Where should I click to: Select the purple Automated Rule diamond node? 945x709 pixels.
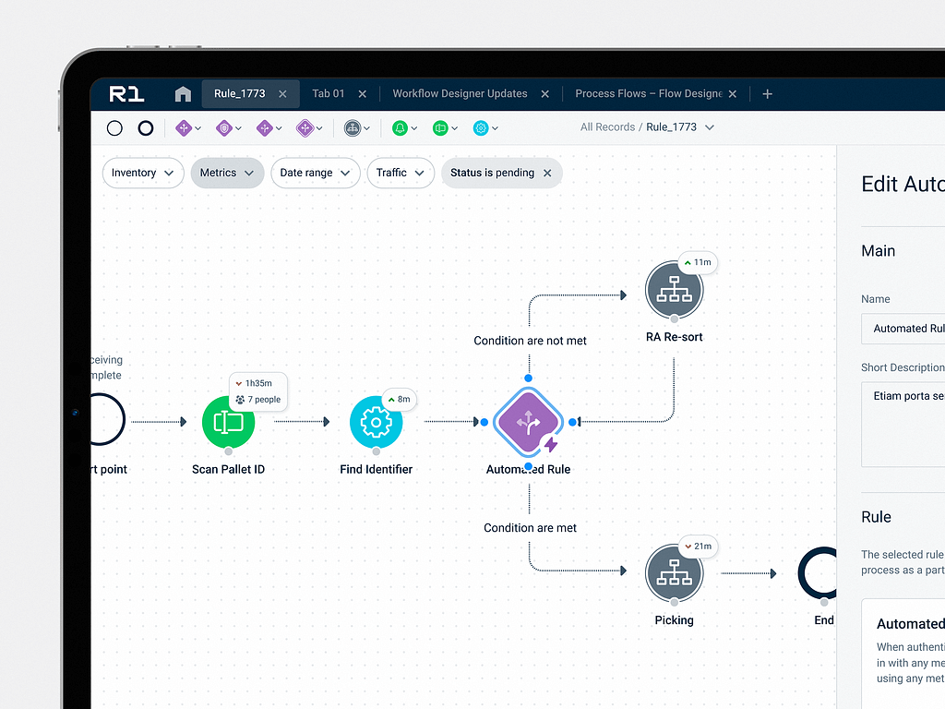[528, 421]
